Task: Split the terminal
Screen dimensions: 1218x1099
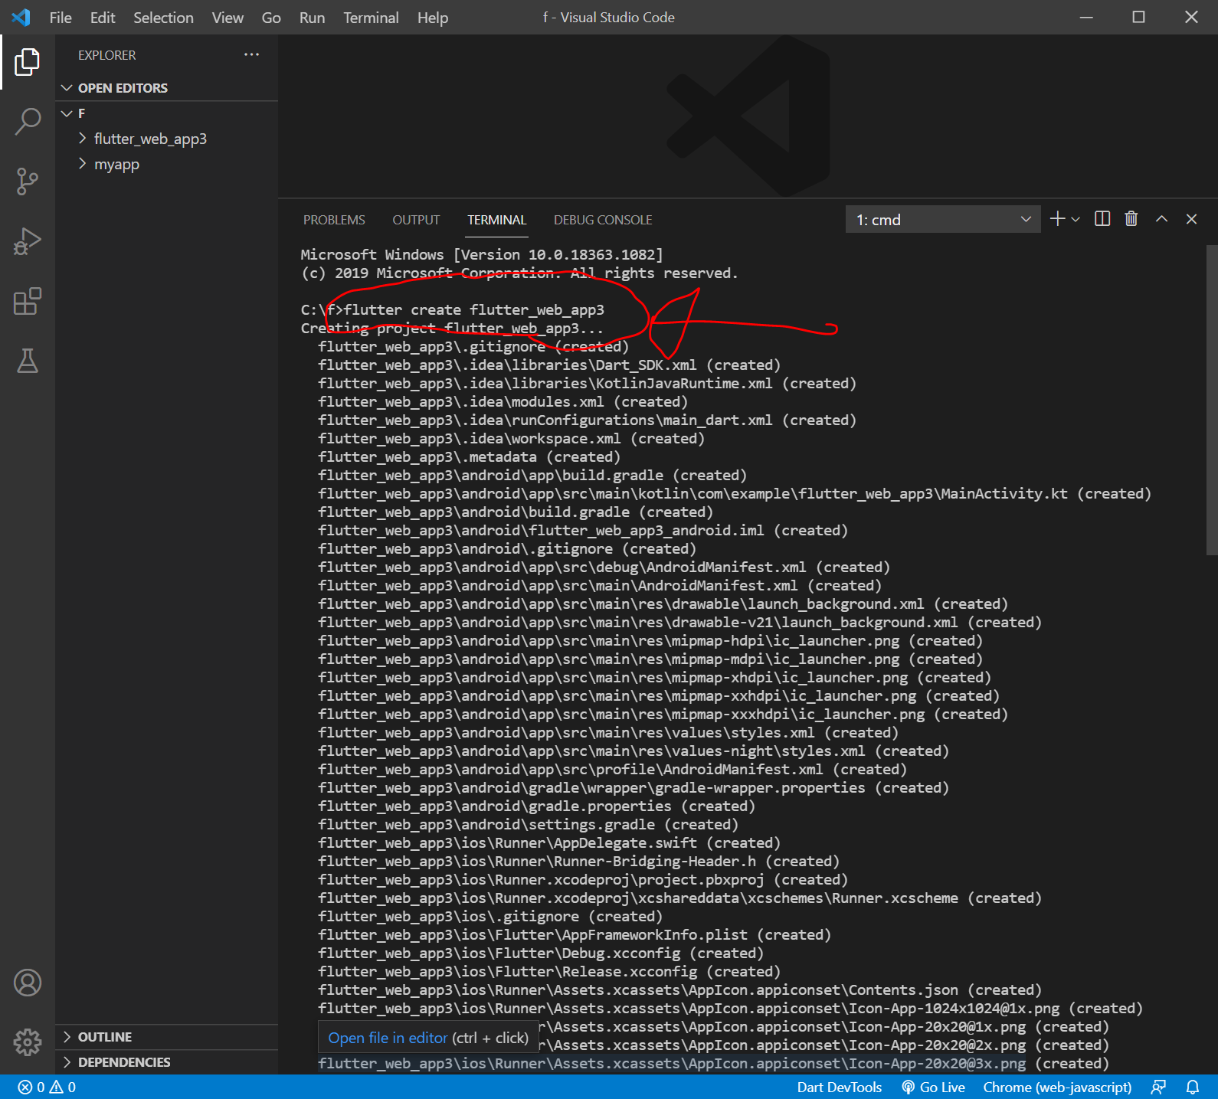Action: [1102, 219]
